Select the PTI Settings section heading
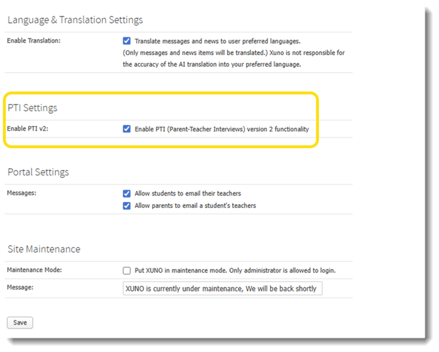439x352 pixels. pyautogui.click(x=32, y=108)
